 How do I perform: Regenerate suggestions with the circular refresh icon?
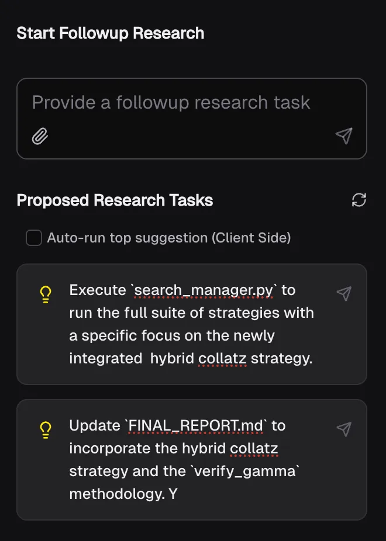(359, 200)
